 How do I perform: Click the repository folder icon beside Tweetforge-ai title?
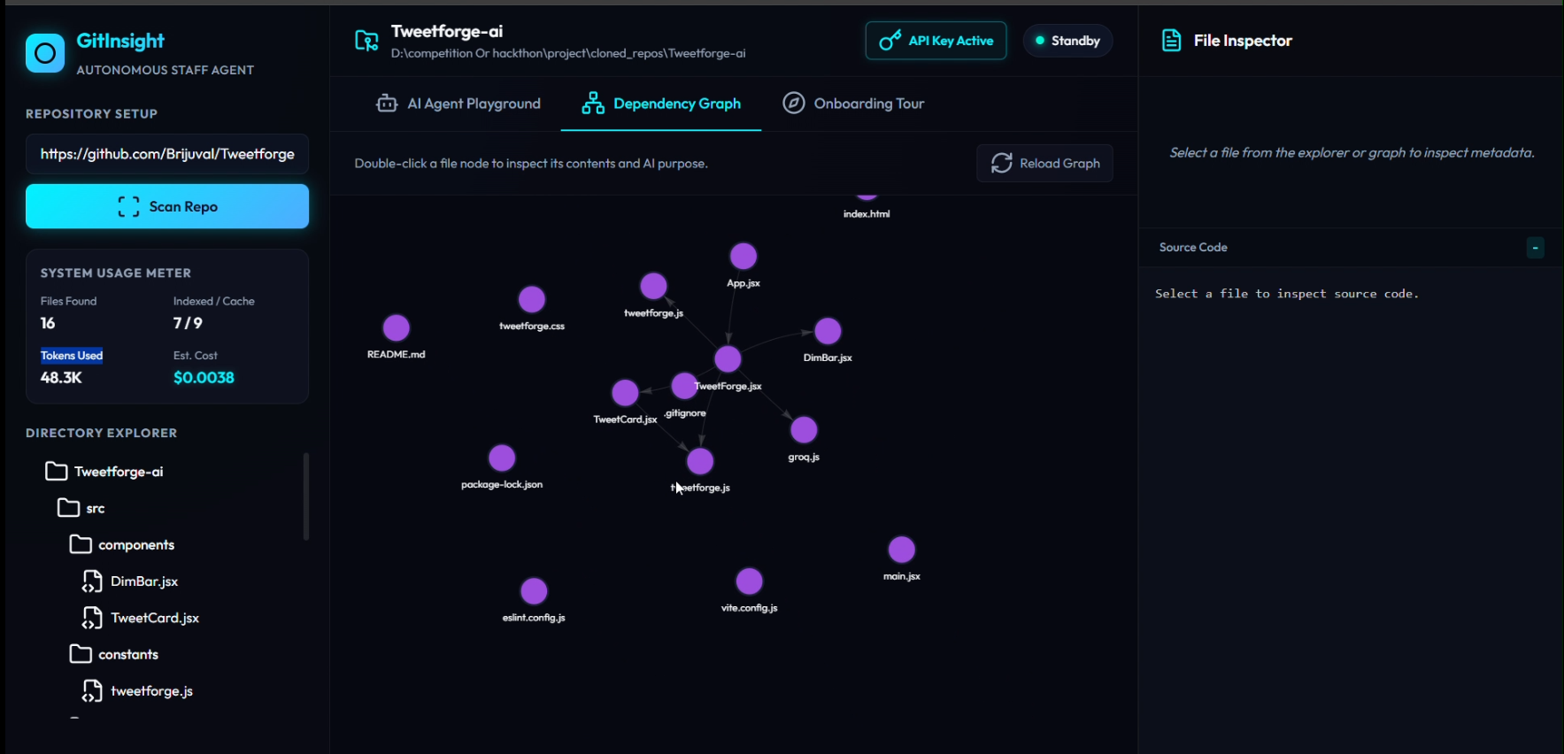[366, 41]
